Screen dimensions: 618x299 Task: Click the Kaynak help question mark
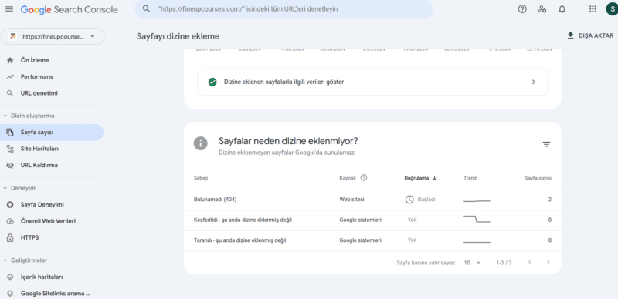pos(364,177)
